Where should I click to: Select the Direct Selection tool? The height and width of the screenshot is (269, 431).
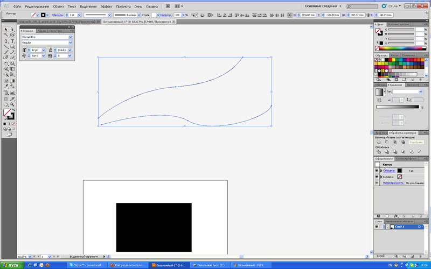click(x=12, y=30)
